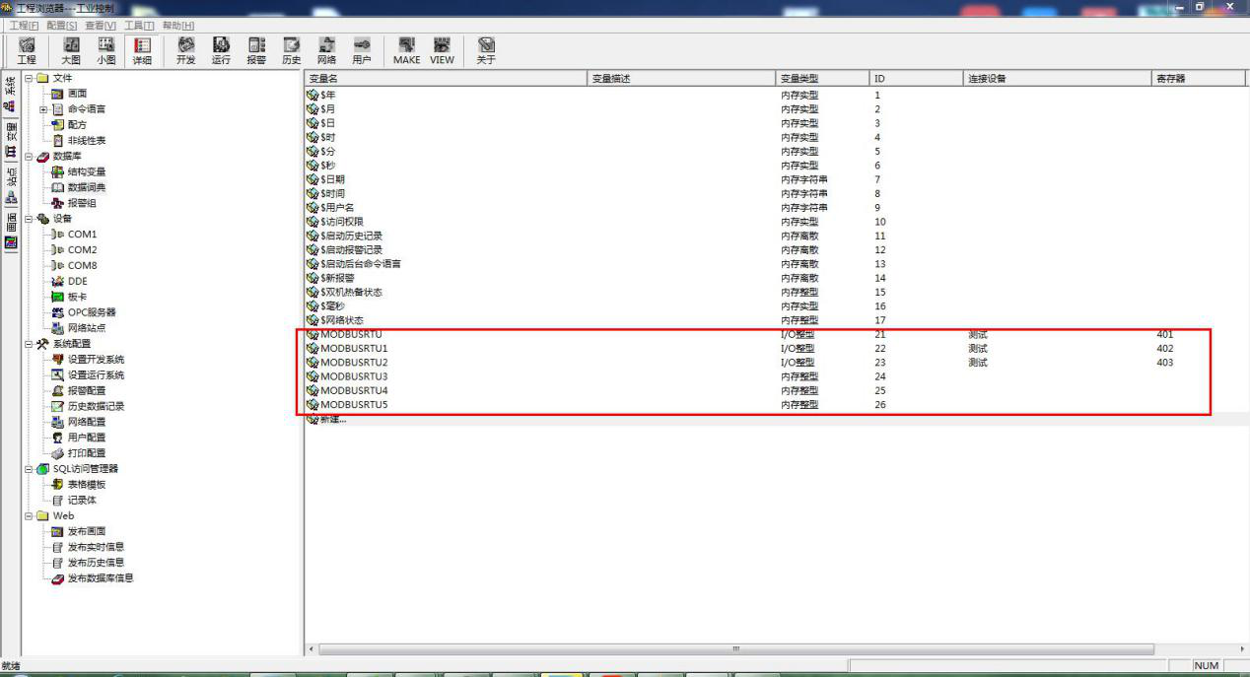Open the 工具[T] menu
1250x677 pixels.
(139, 25)
